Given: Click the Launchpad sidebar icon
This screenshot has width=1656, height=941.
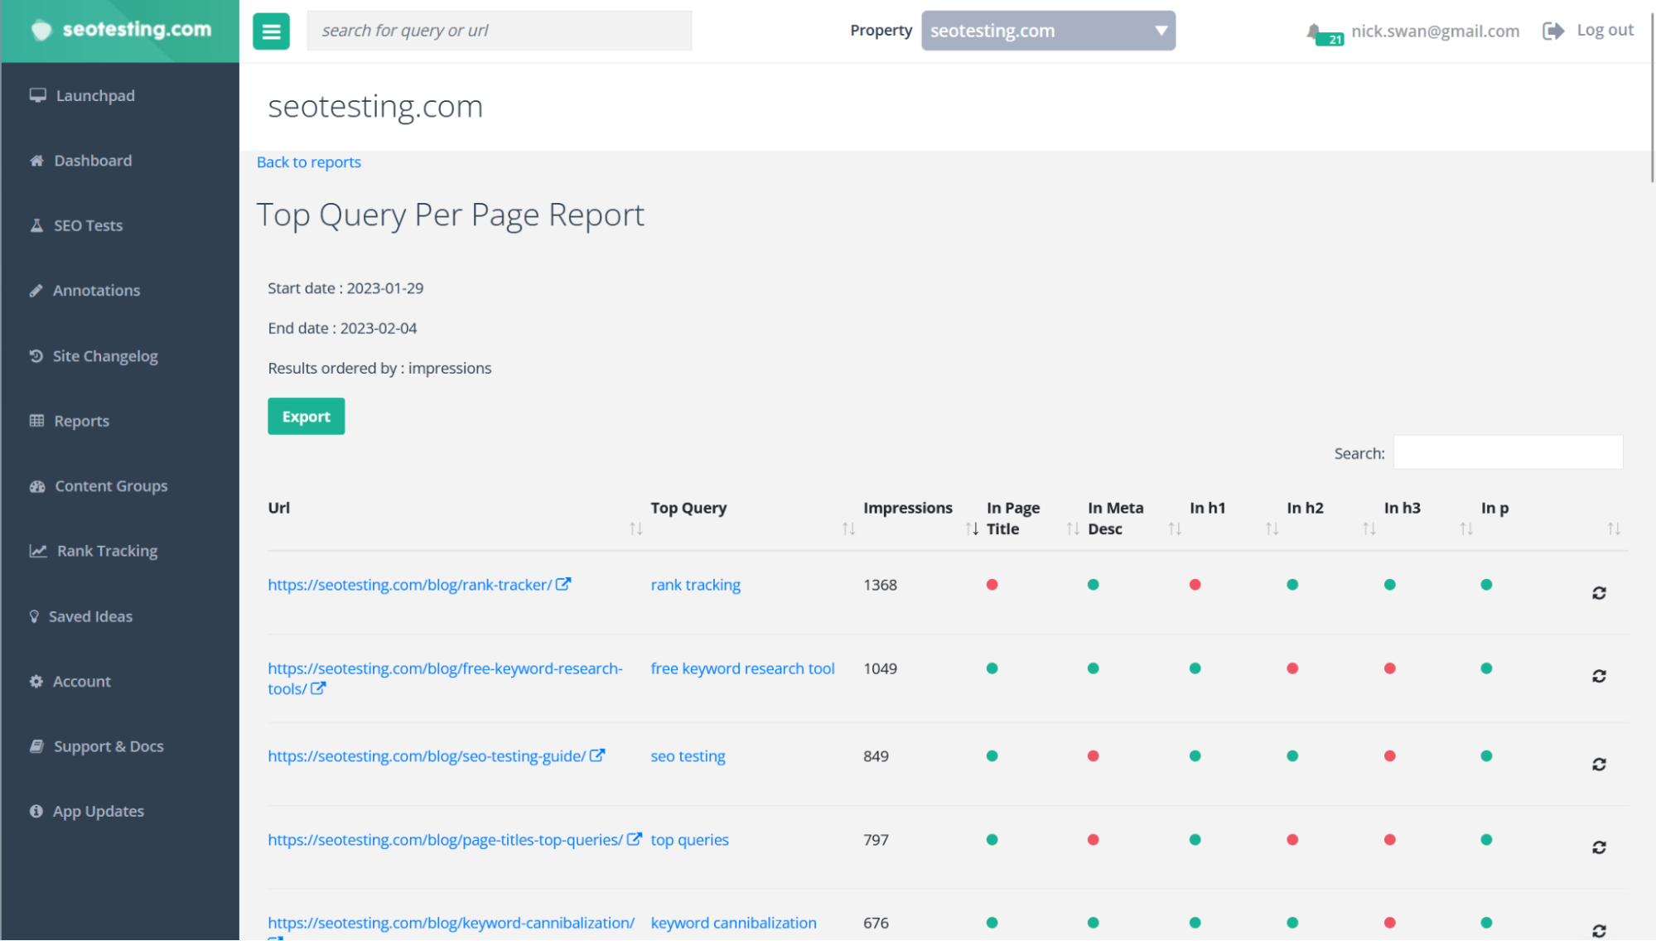Looking at the screenshot, I should [37, 94].
